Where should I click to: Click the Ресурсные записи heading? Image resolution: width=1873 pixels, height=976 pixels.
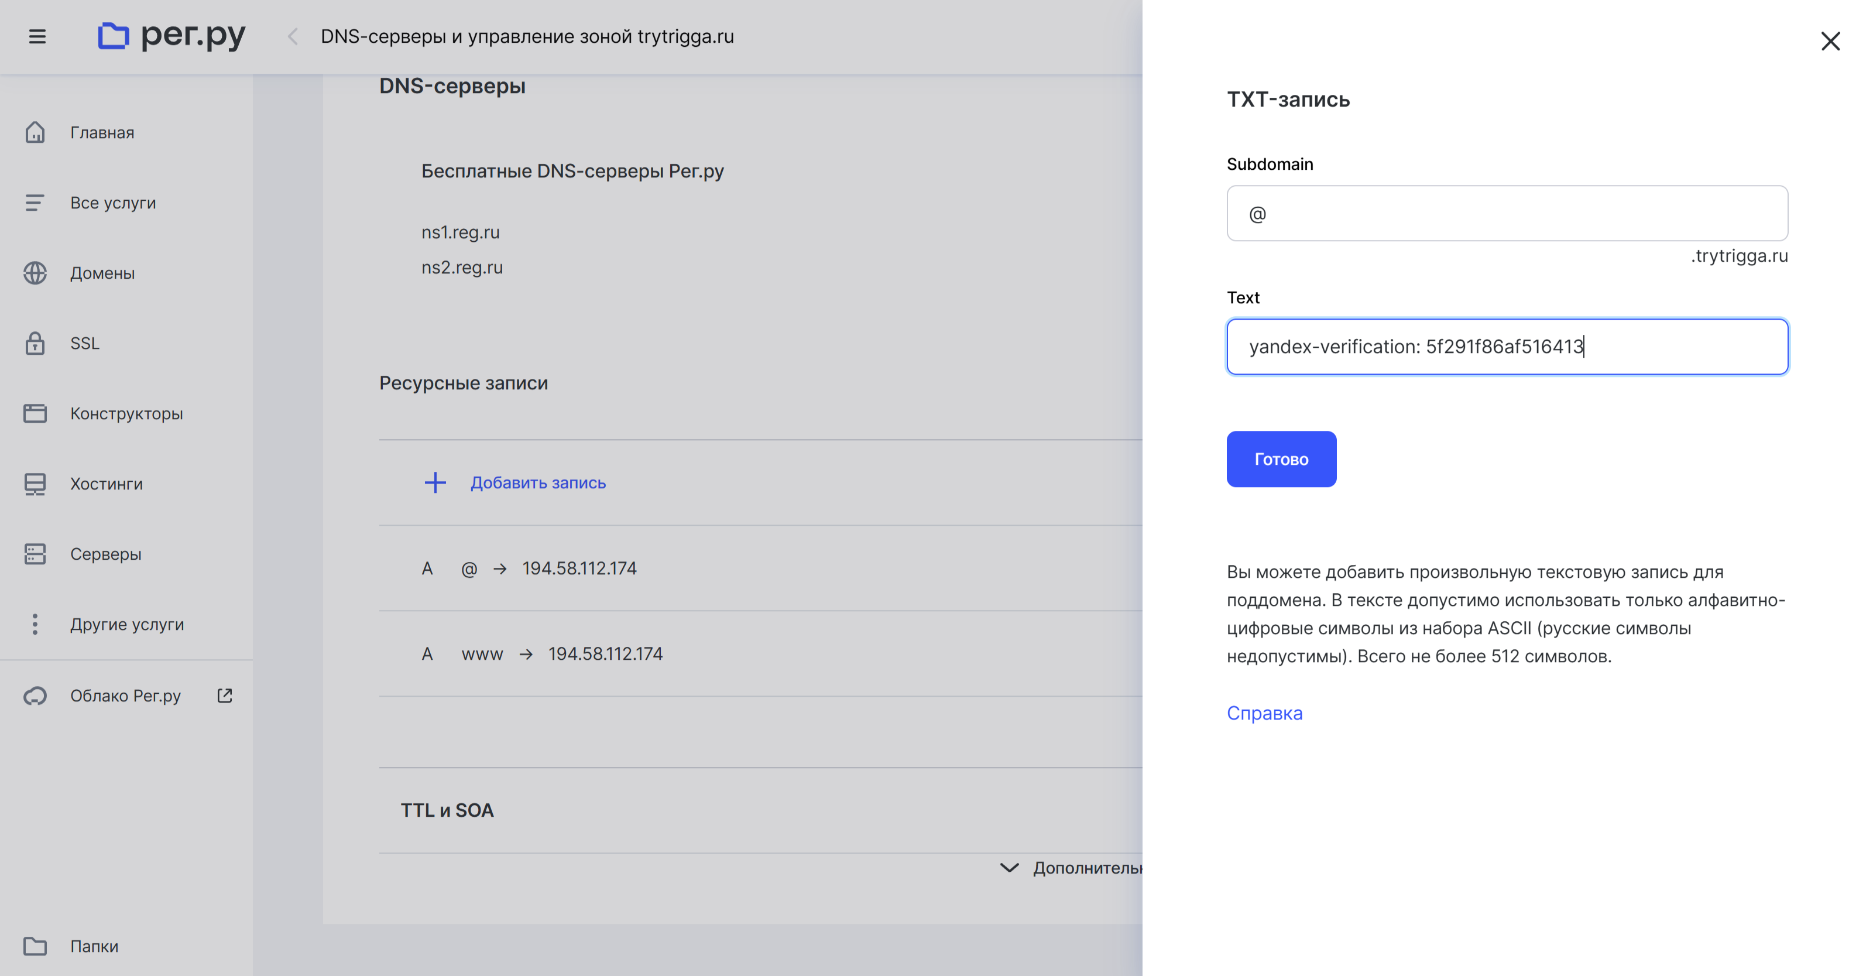(463, 382)
